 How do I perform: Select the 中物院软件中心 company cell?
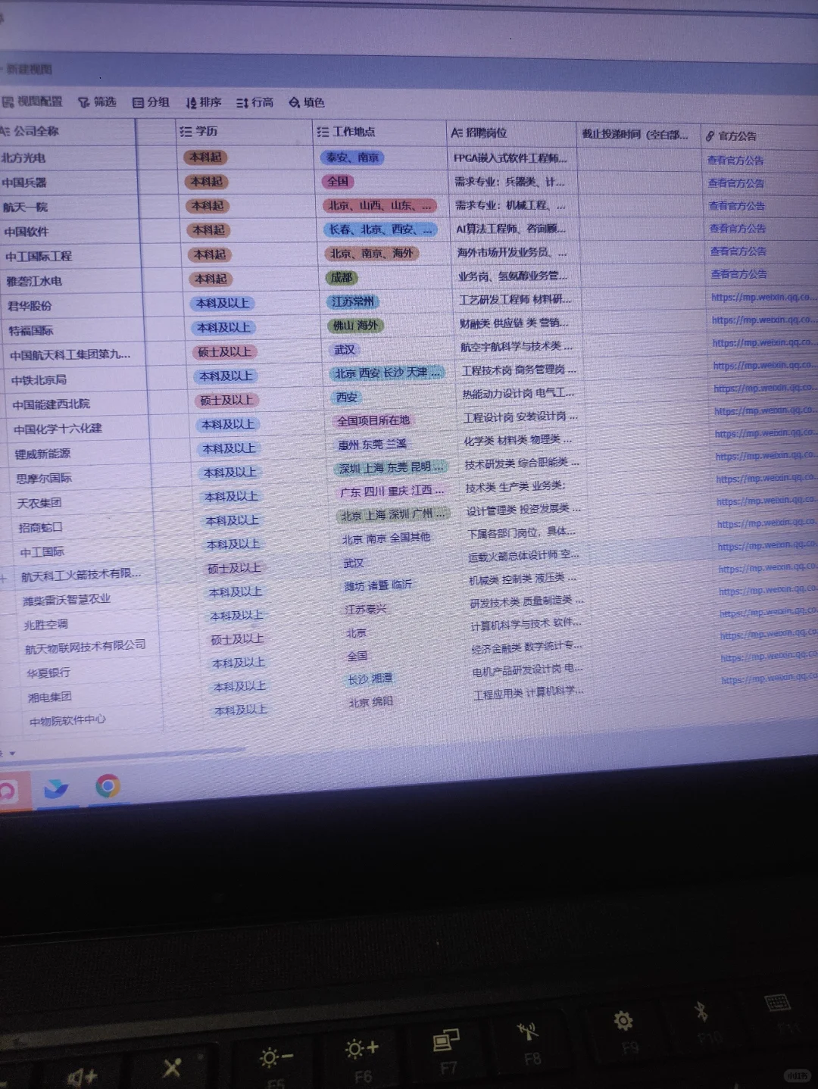pyautogui.click(x=67, y=720)
